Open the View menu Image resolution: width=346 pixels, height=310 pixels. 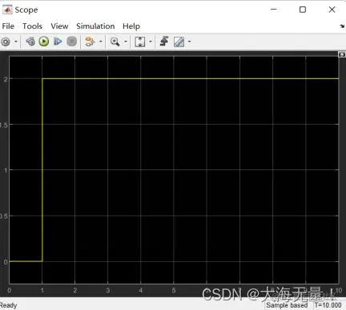point(59,26)
